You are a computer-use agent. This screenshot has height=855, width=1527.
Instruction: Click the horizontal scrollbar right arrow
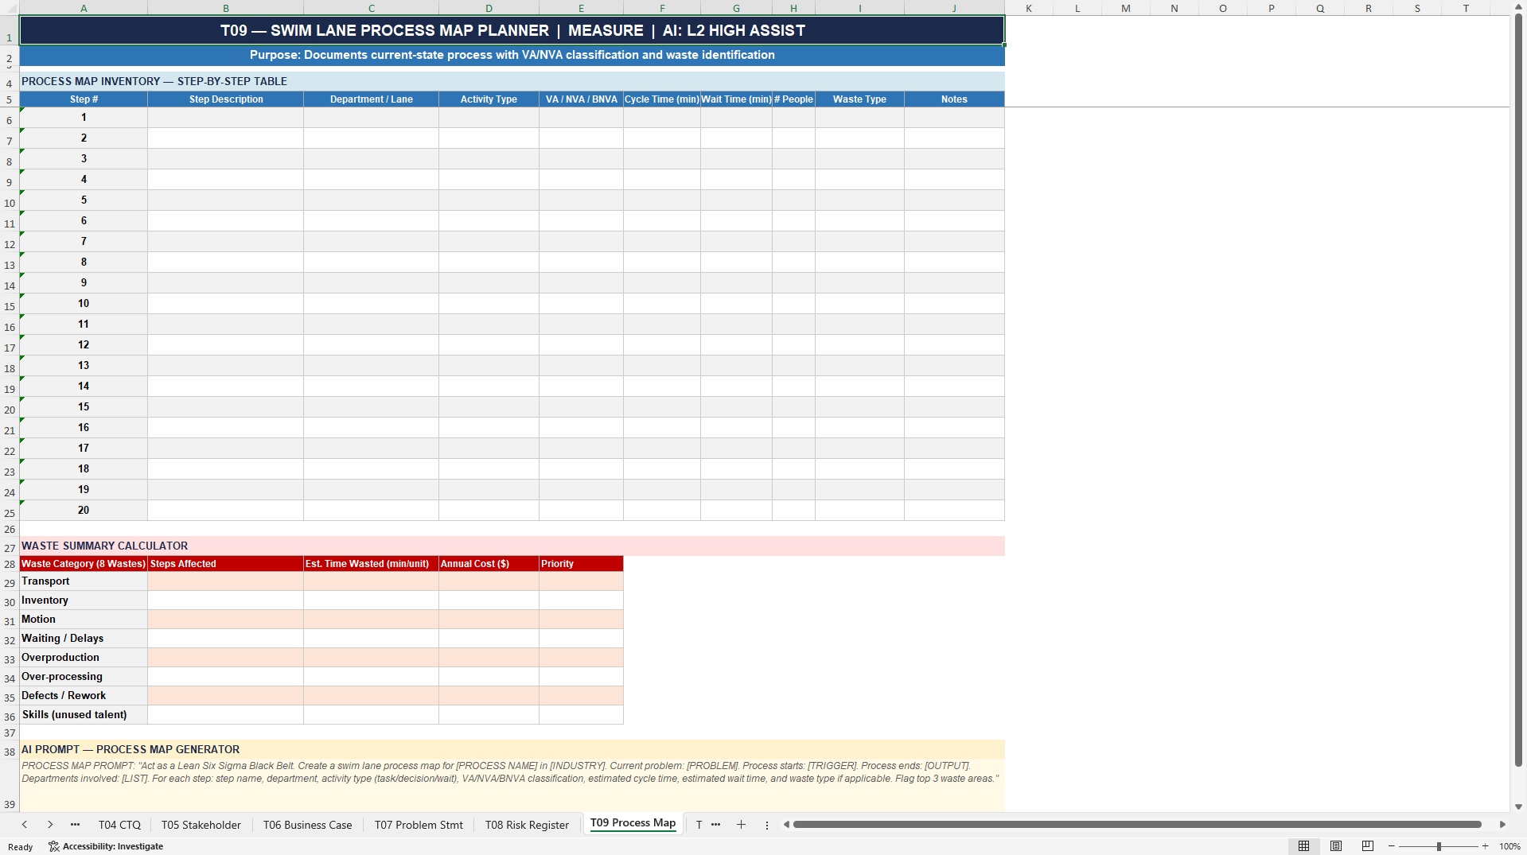[x=1502, y=825]
